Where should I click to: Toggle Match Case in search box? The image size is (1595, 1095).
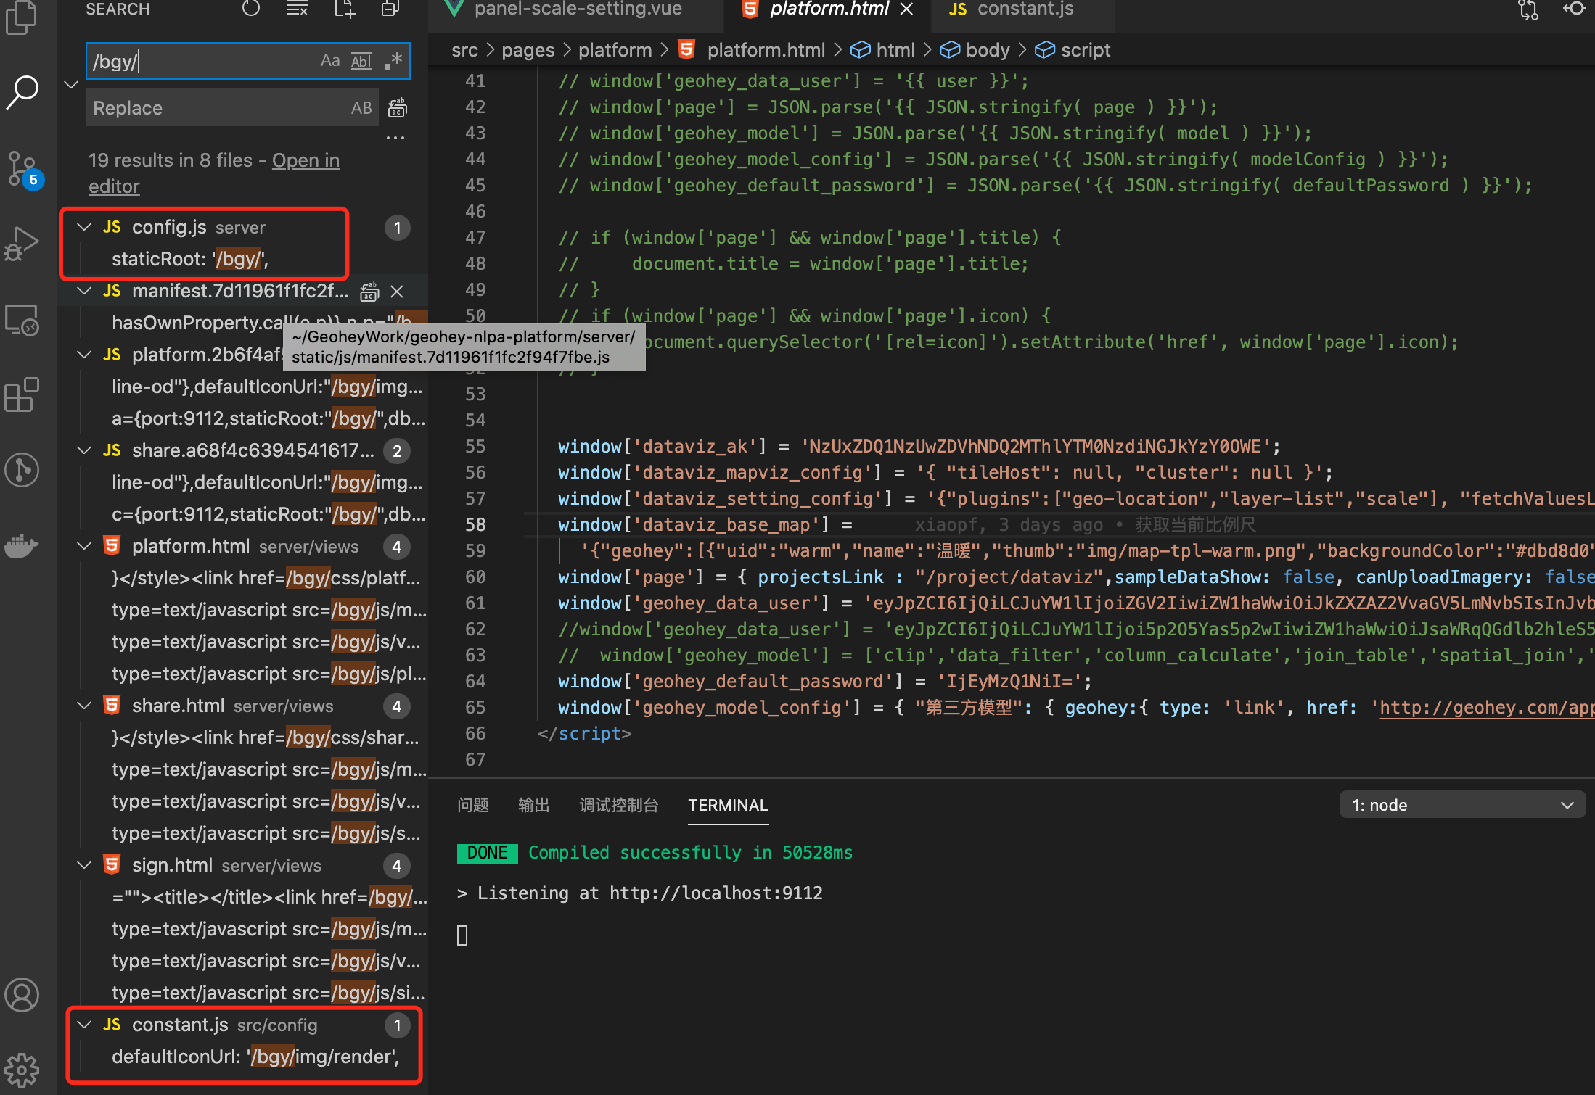pyautogui.click(x=330, y=61)
